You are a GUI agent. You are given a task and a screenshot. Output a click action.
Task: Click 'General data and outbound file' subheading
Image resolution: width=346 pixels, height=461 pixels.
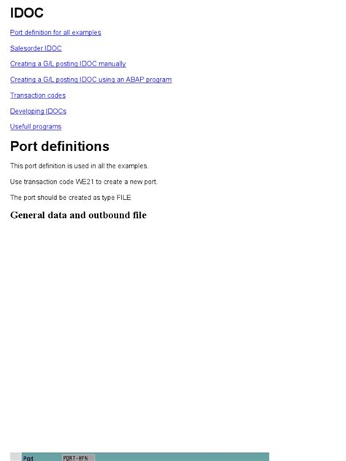(x=78, y=215)
